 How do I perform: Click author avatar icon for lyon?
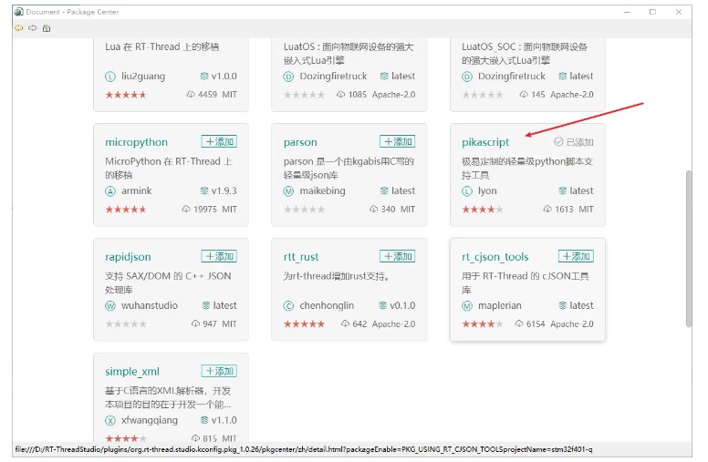coord(467,191)
